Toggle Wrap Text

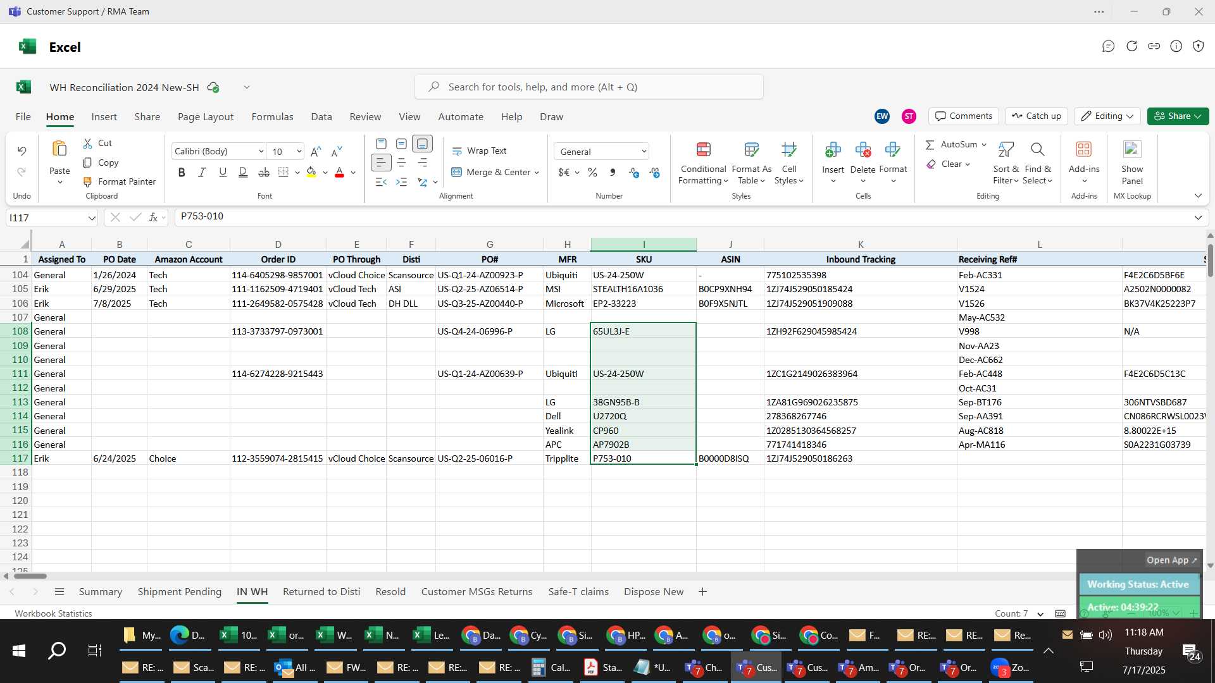[x=479, y=151]
